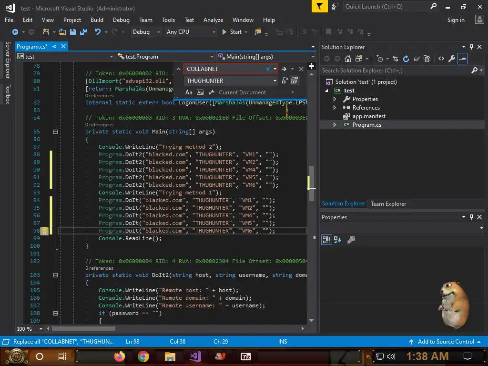Open the Pending Changes Filter icon

coord(380,59)
